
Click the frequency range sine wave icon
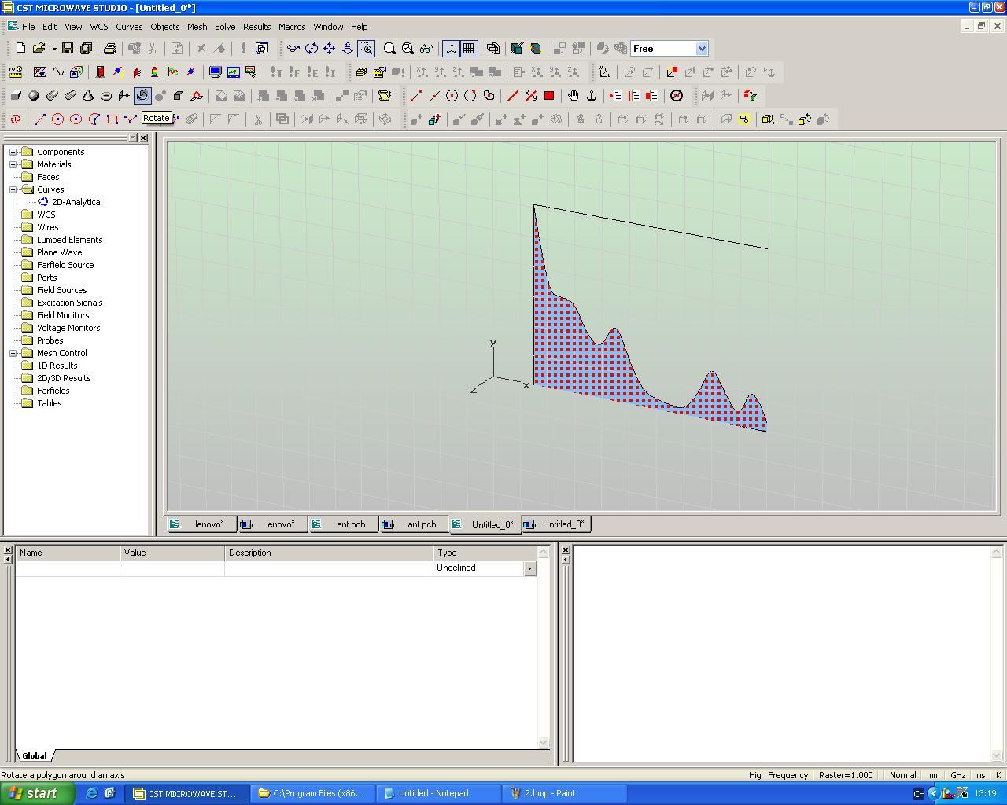(58, 72)
